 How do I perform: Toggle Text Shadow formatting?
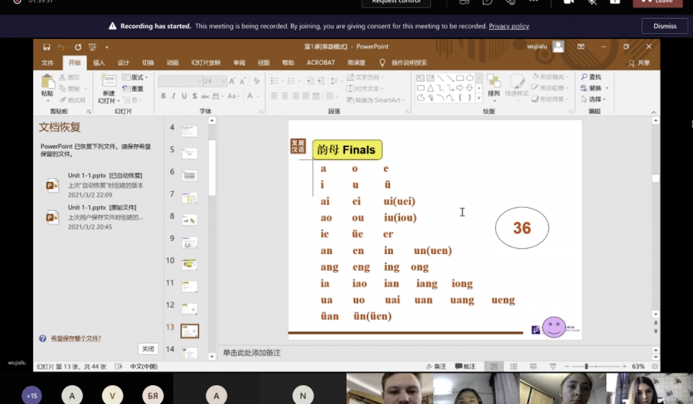(x=195, y=96)
